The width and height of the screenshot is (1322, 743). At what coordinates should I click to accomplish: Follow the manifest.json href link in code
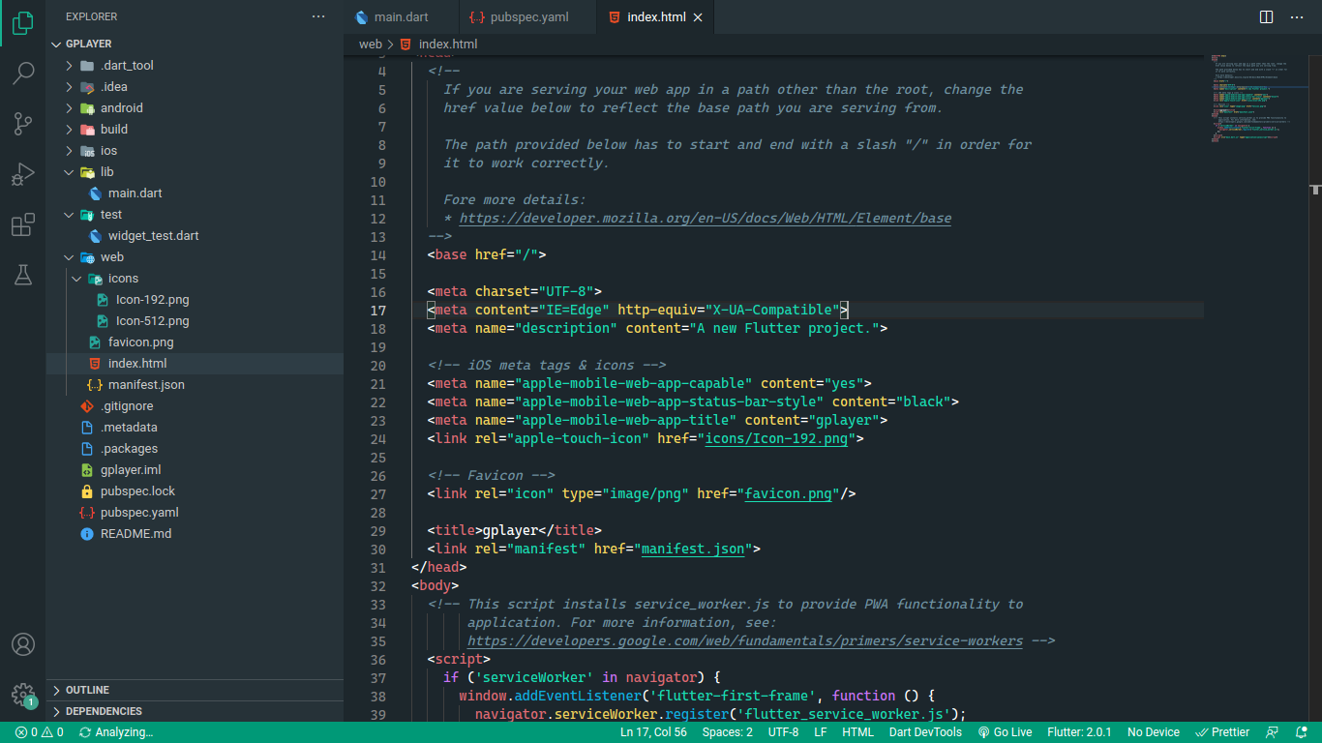click(x=693, y=550)
